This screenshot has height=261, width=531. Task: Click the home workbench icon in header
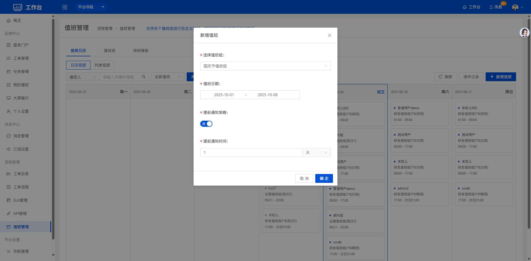click(x=465, y=7)
